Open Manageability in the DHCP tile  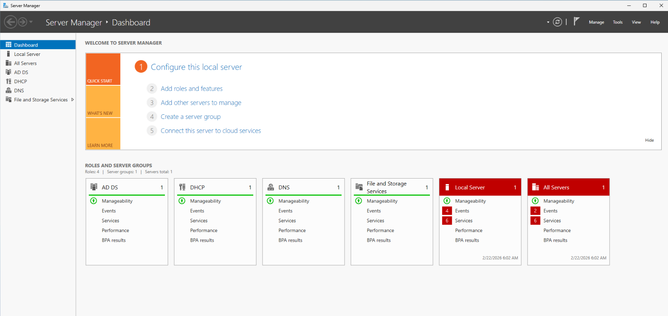(205, 201)
